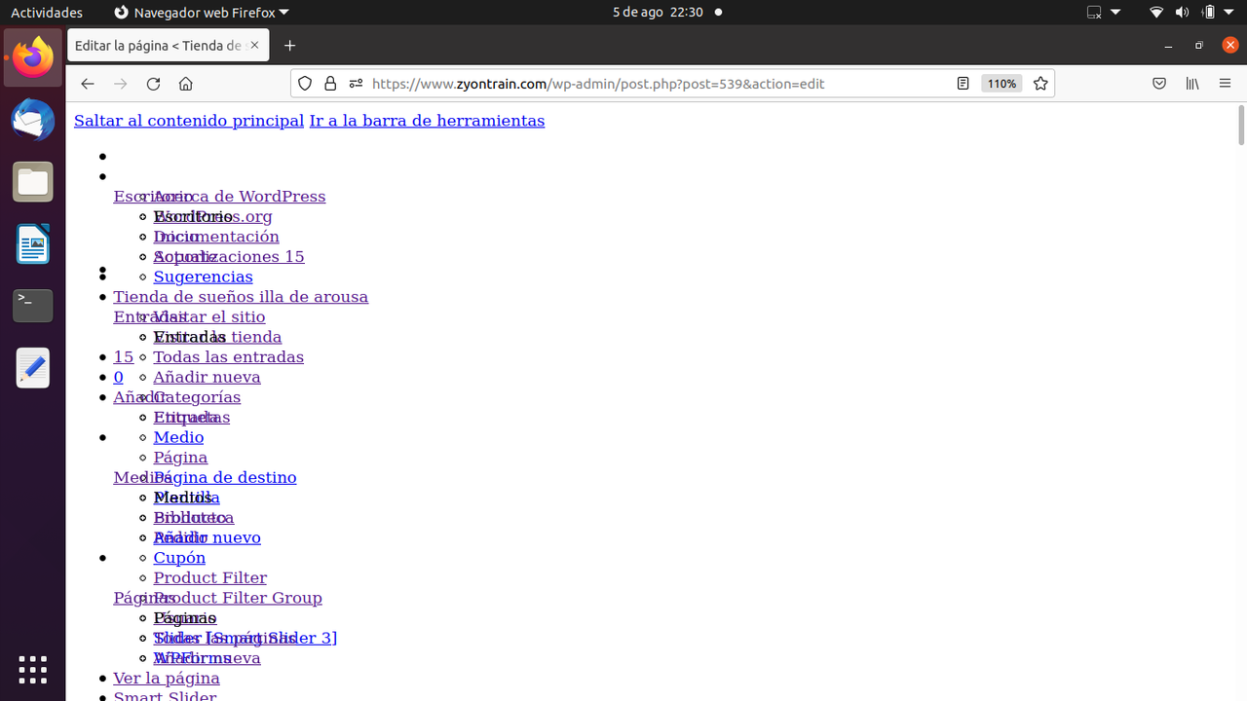
Task: Close the 'Editar la página' tab
Action: coord(255,46)
